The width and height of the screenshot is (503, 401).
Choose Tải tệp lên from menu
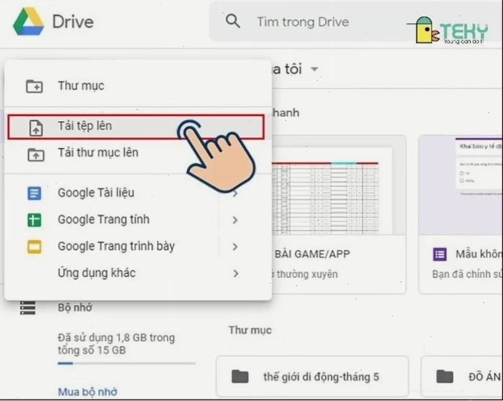pos(136,127)
